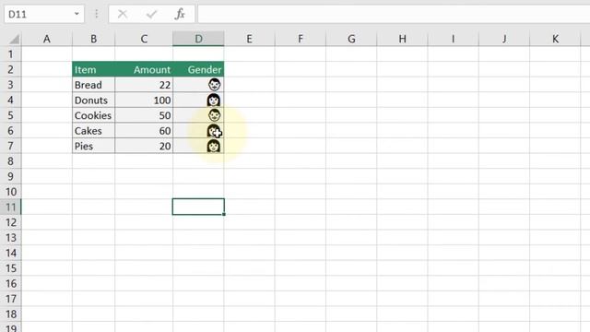The image size is (590, 332).
Task: Select column G header
Action: coord(351,39)
